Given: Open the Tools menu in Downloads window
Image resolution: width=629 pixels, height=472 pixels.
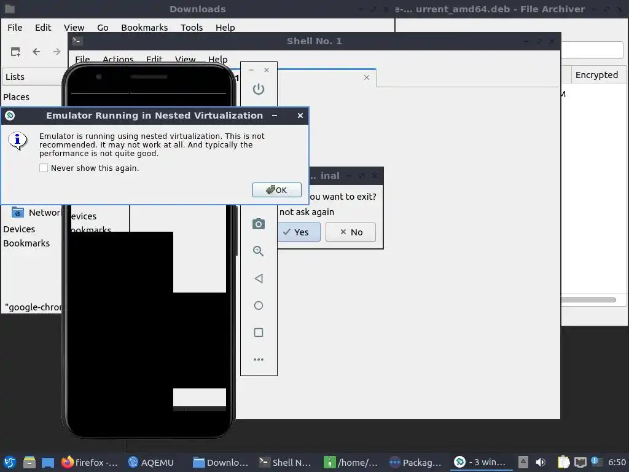Looking at the screenshot, I should (x=192, y=27).
